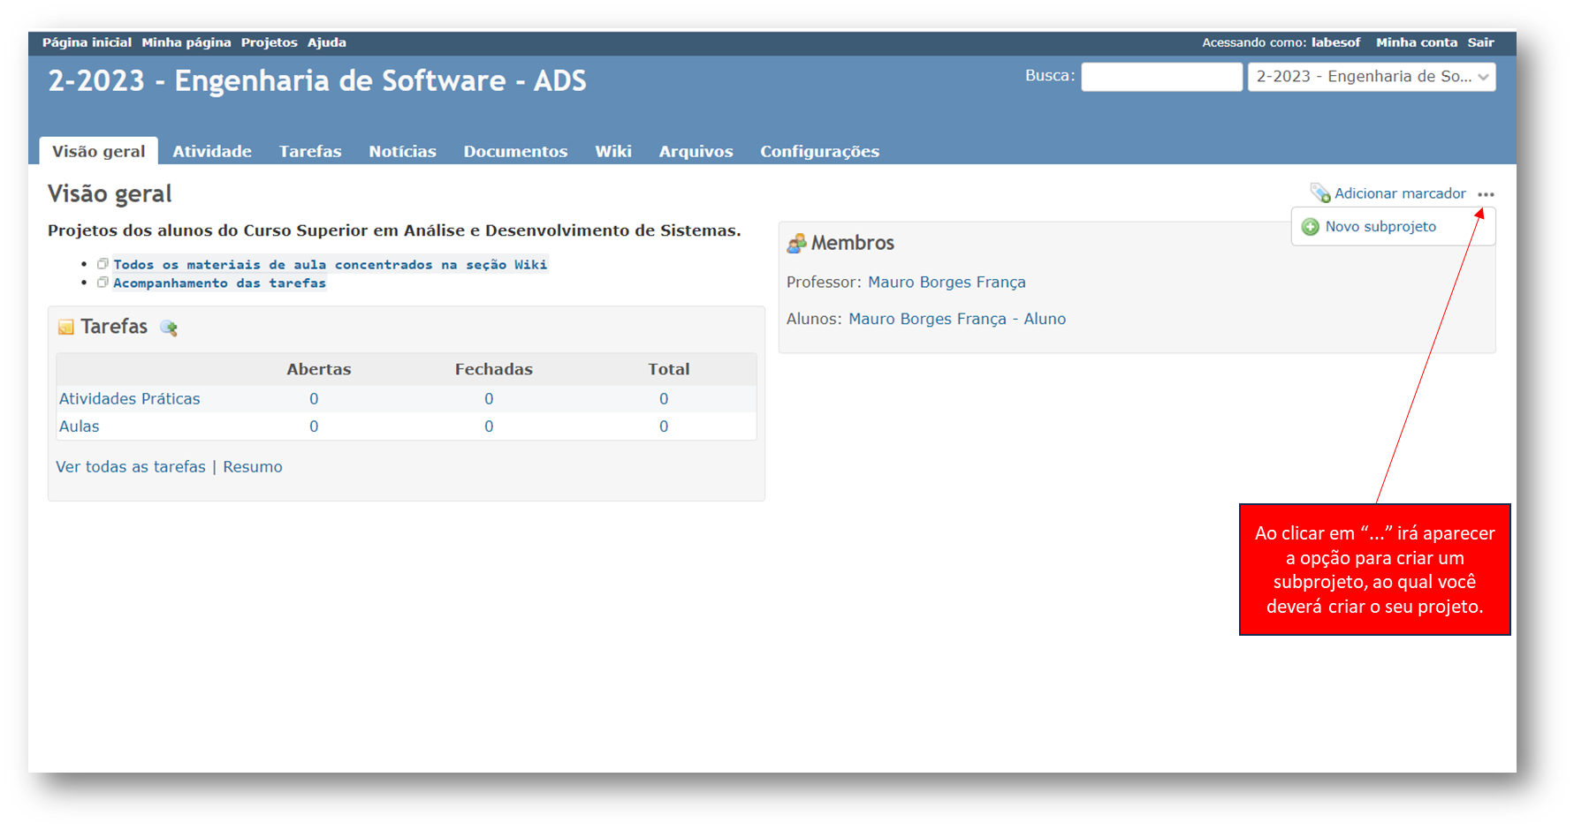
Task: Open Aulas tracker link
Action: pyautogui.click(x=79, y=426)
